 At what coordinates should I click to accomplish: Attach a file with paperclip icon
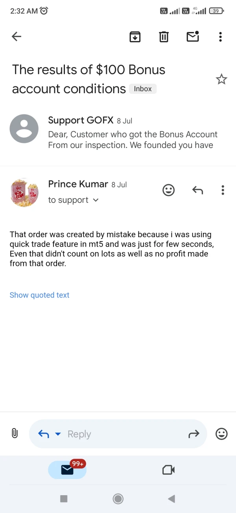tap(15, 433)
